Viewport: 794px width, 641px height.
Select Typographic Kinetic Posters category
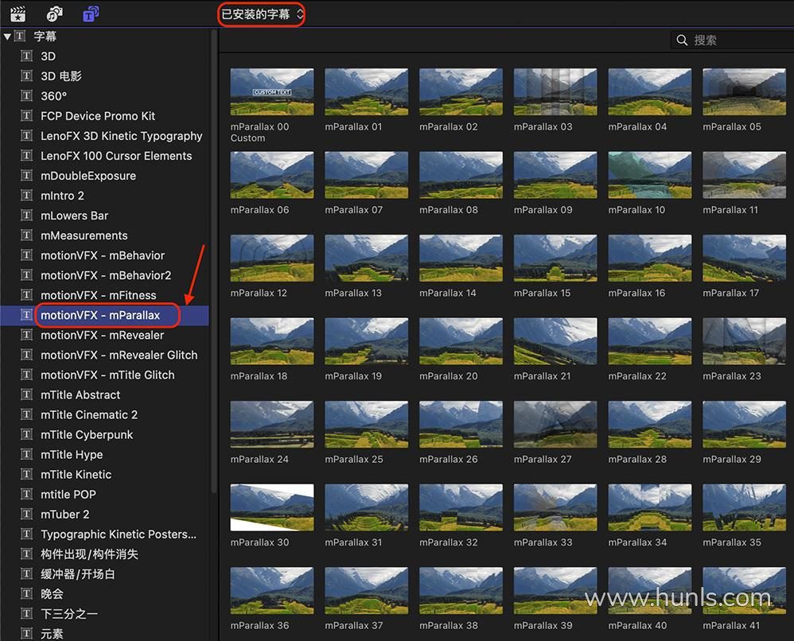119,534
